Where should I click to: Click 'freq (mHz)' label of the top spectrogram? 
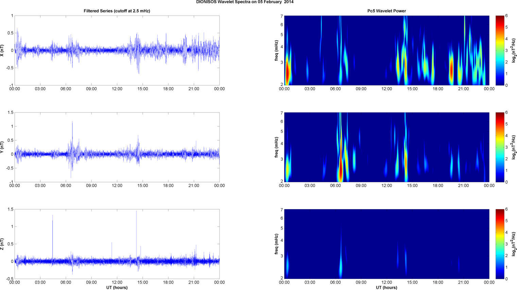pos(277,51)
